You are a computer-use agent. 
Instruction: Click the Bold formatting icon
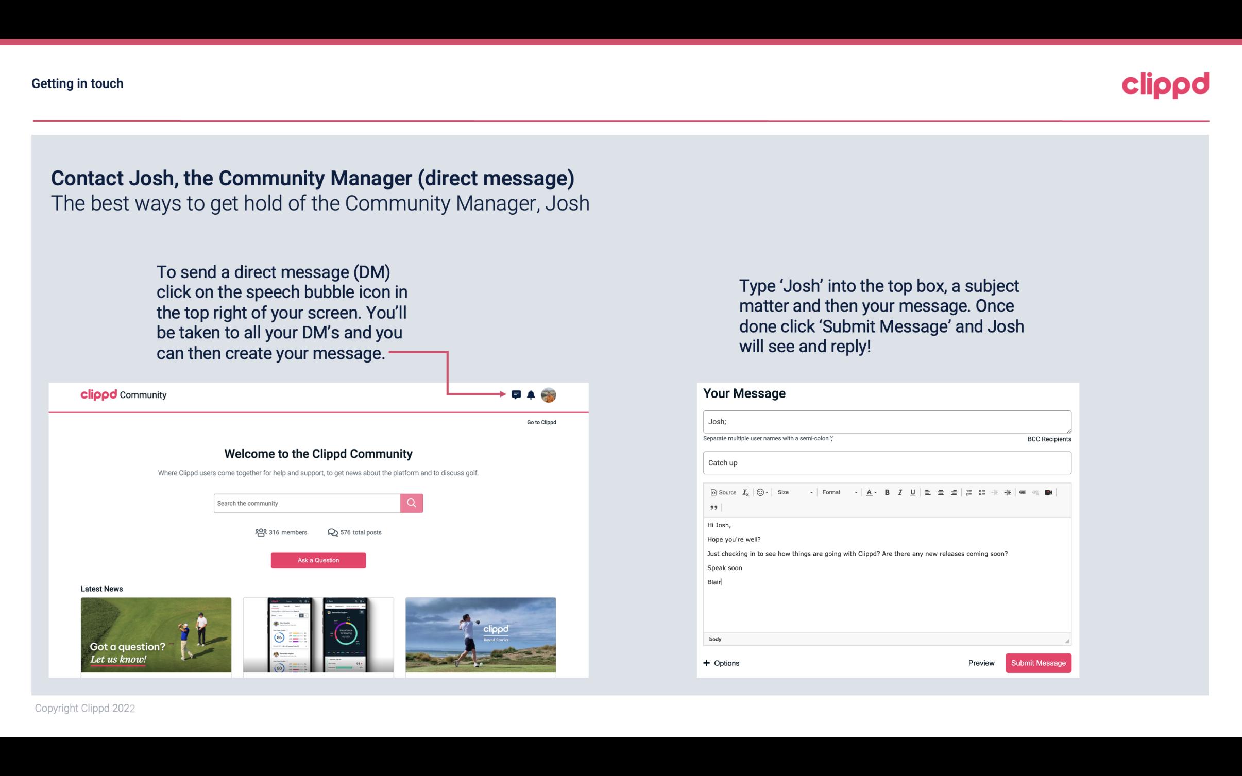[888, 492]
